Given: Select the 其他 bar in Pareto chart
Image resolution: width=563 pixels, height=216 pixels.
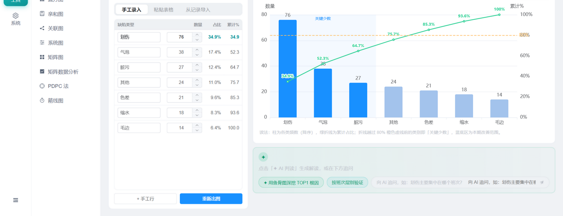Looking at the screenshot, I should [x=393, y=102].
